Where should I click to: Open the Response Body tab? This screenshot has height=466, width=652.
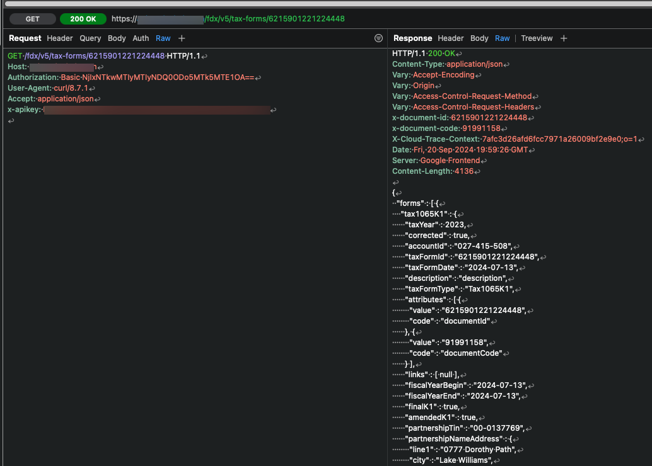479,38
